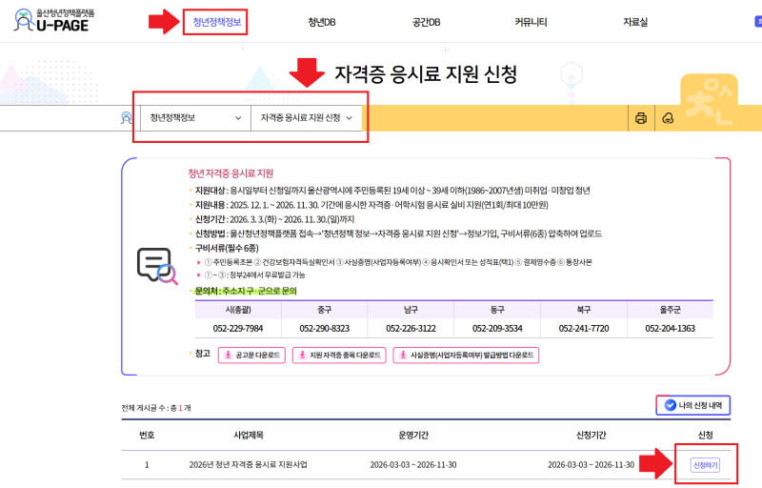Click the 신청기간 column header
Viewport: 762px width, 488px height.
[591, 435]
